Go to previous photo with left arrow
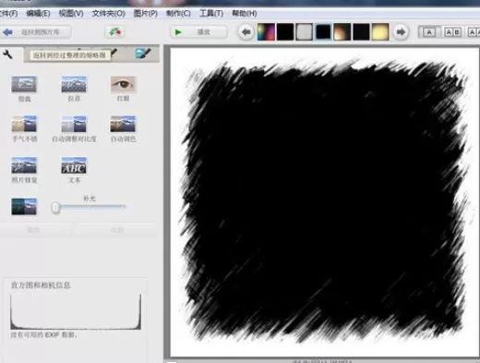 pyautogui.click(x=246, y=32)
